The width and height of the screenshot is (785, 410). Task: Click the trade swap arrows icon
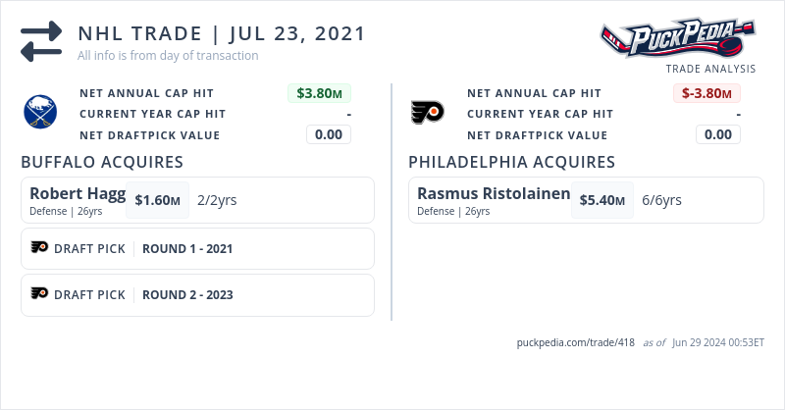[41, 41]
